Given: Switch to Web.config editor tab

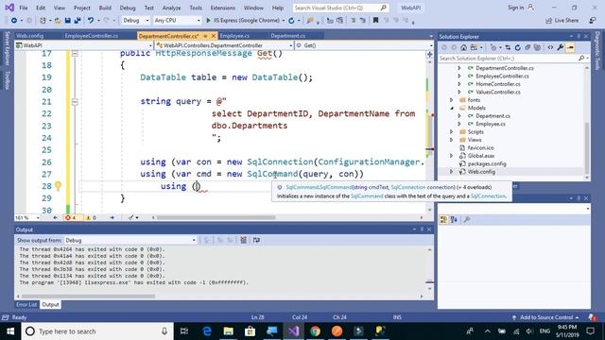Looking at the screenshot, I should [x=29, y=36].
